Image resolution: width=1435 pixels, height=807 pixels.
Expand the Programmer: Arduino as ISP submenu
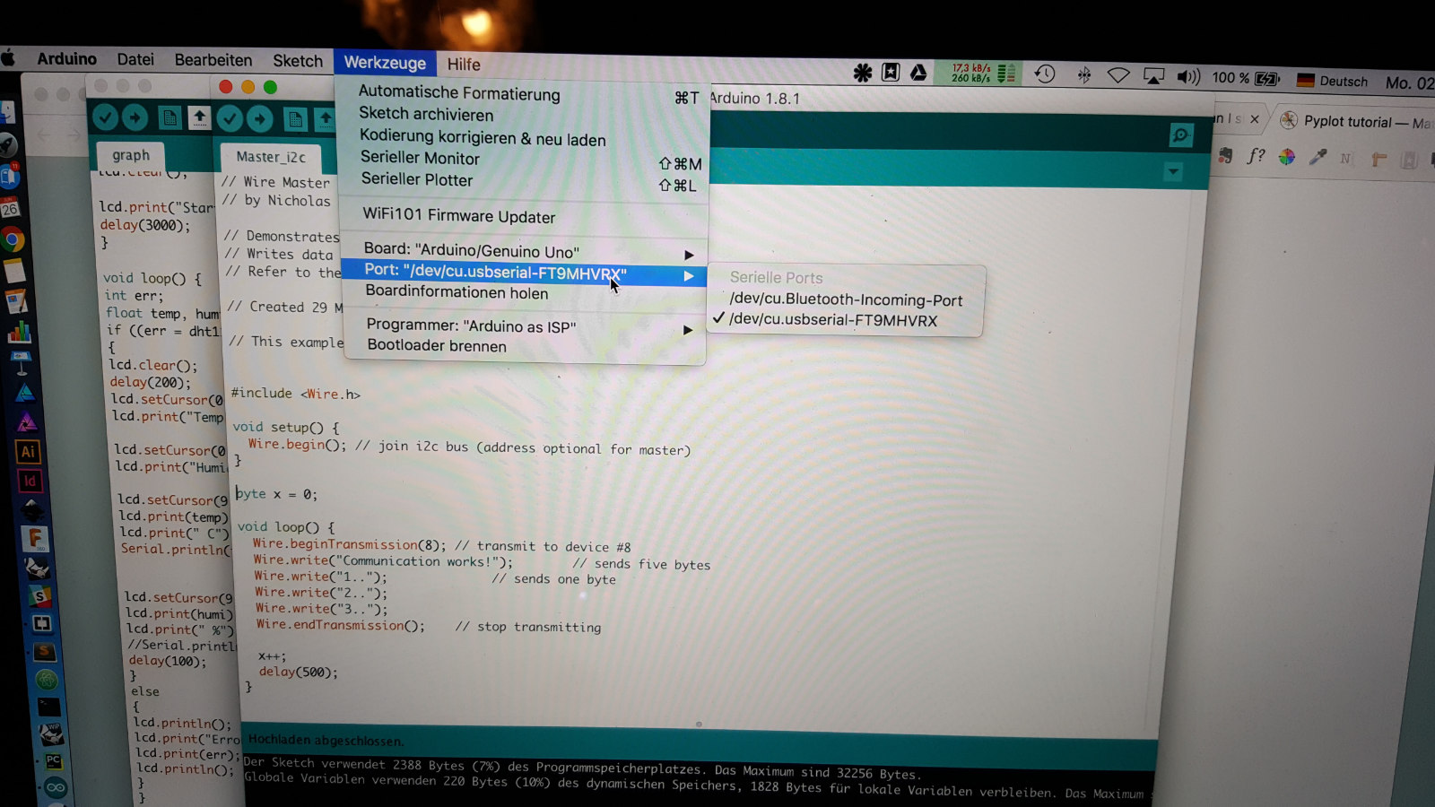pyautogui.click(x=525, y=327)
